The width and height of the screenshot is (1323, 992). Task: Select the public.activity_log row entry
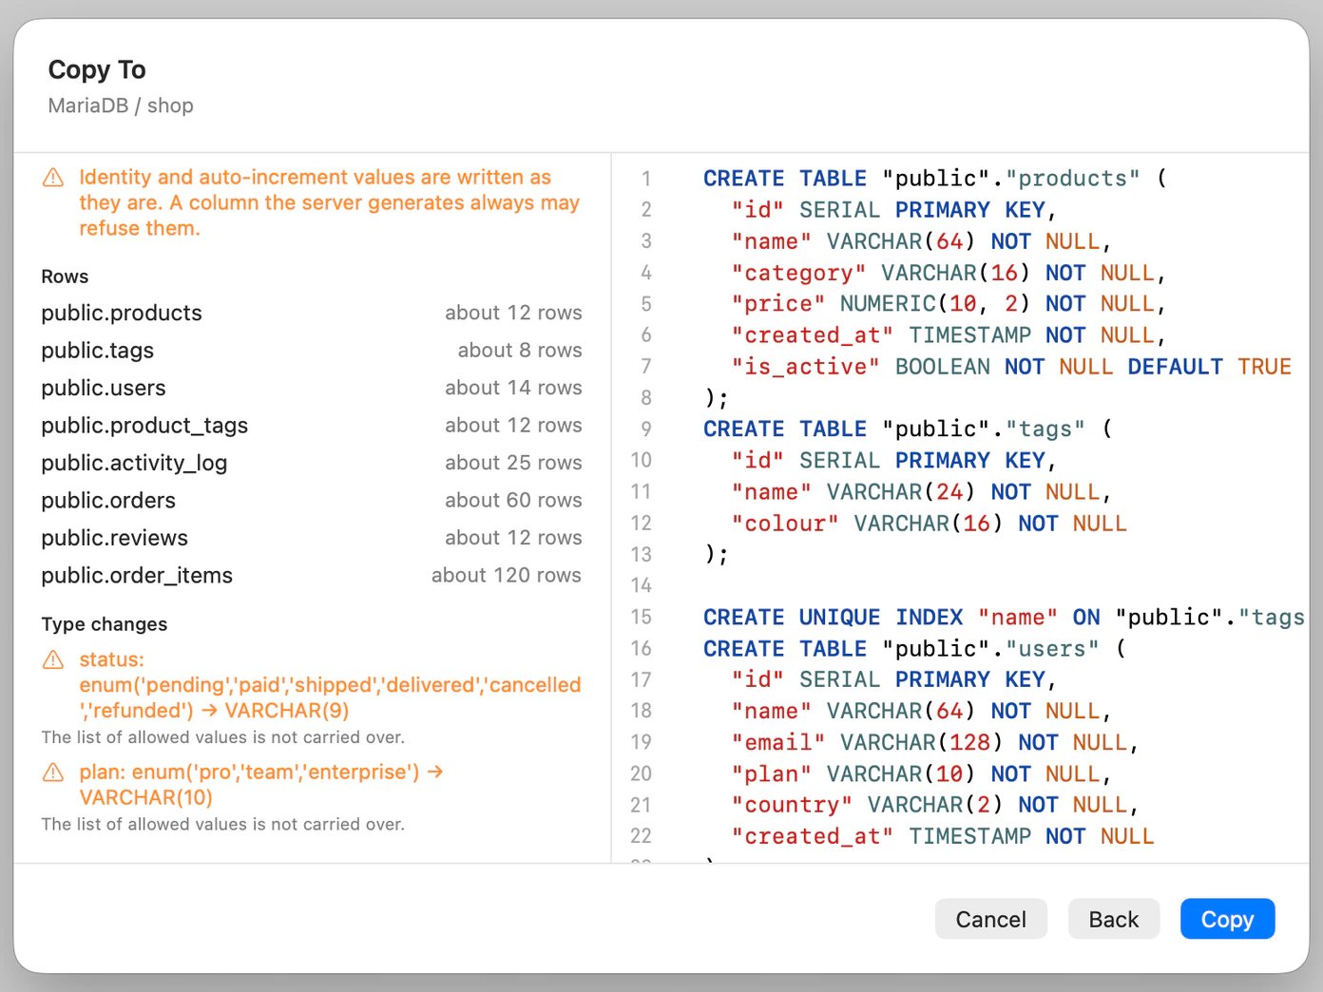point(312,463)
